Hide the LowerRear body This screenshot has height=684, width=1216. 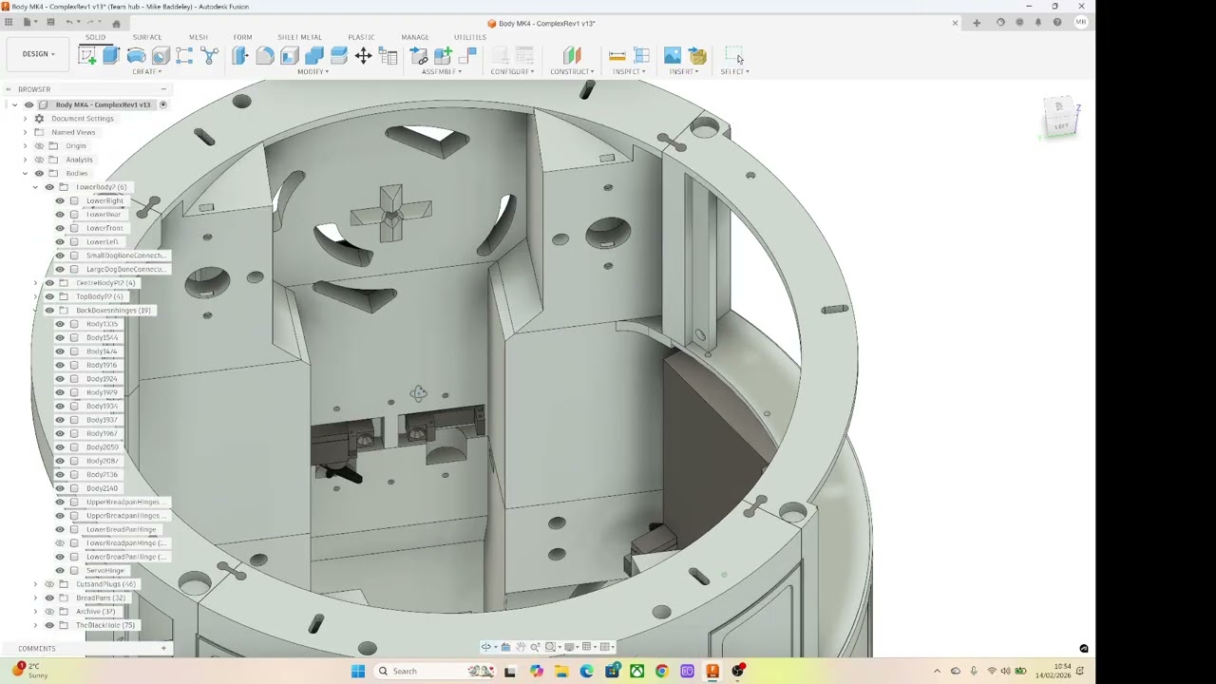[60, 215]
